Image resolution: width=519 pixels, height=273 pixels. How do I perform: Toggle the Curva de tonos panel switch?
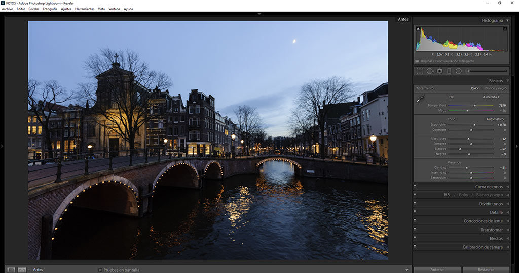point(415,187)
